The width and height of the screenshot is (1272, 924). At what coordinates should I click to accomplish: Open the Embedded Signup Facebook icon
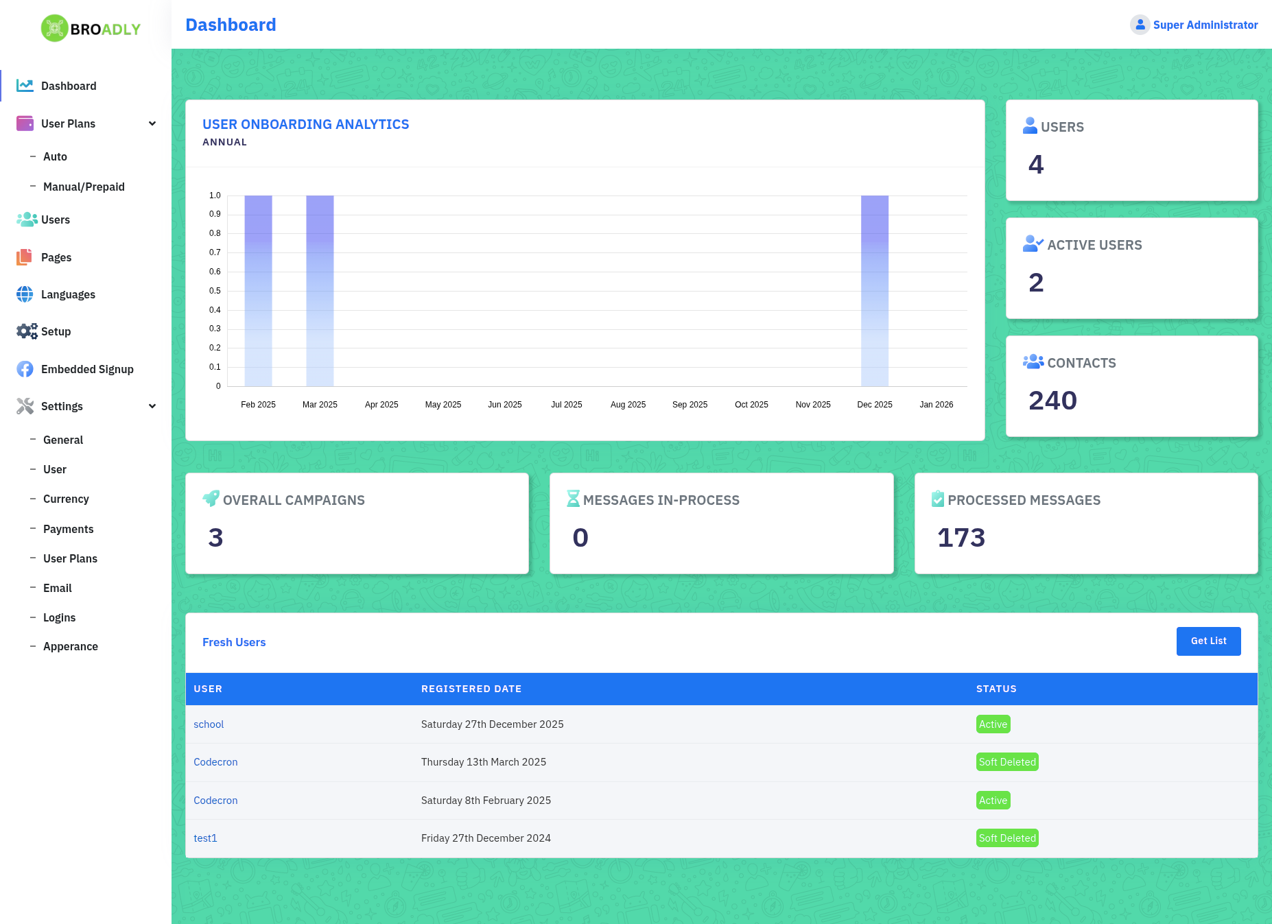25,369
